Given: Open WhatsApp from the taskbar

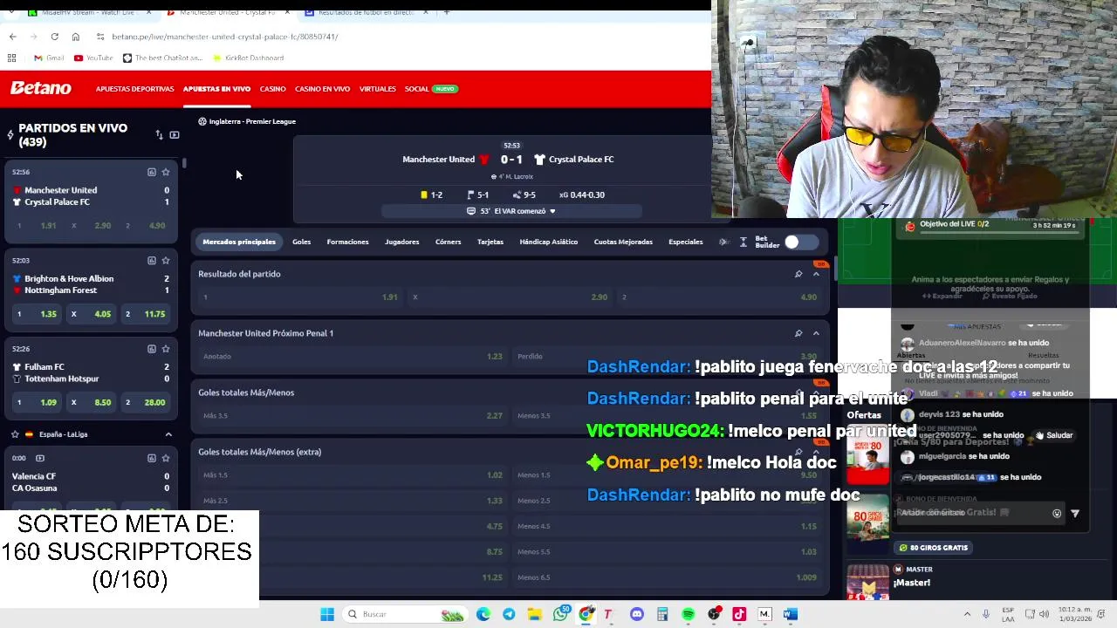Looking at the screenshot, I should coord(561,614).
